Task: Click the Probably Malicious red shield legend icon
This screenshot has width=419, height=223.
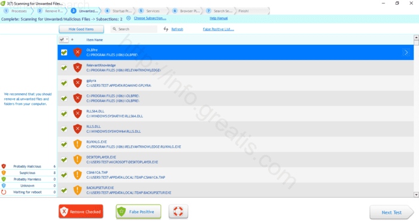Action: point(4,166)
